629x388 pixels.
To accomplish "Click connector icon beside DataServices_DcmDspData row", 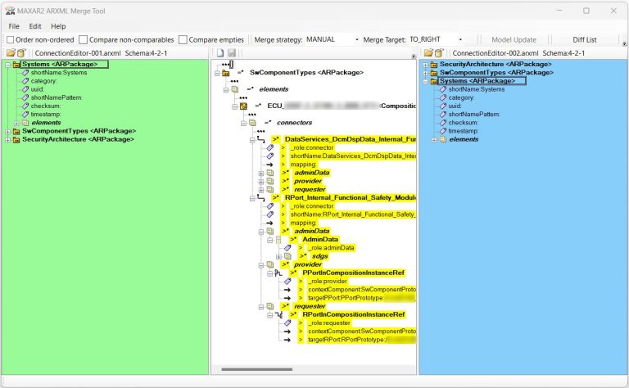I will 260,139.
